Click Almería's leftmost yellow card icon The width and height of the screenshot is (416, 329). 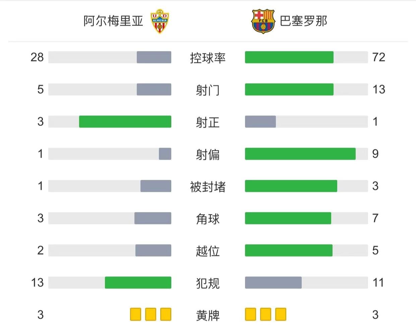(x=135, y=314)
